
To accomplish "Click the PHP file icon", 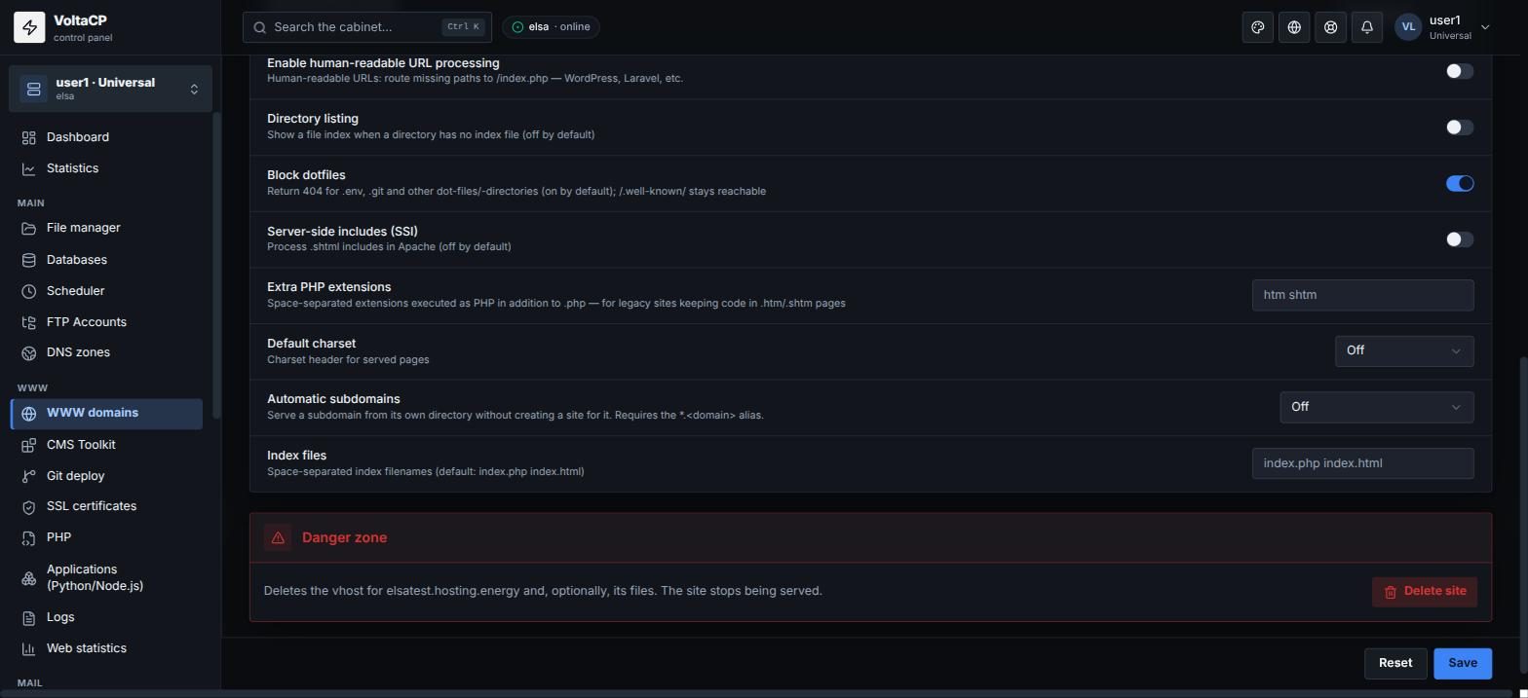I will point(29,537).
